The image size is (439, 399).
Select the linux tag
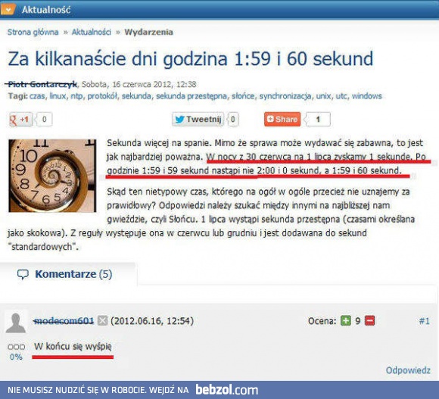(58, 96)
